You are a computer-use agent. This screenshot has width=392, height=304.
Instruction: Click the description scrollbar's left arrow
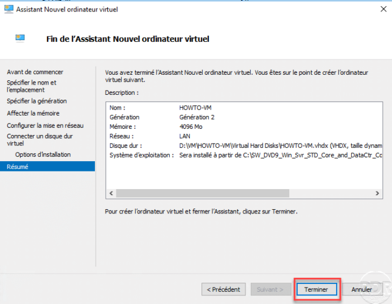pyautogui.click(x=111, y=193)
